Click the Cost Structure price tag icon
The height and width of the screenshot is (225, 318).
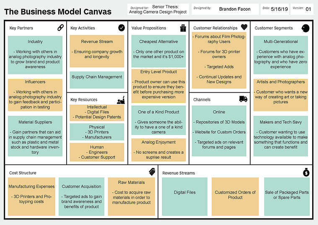click(152, 172)
